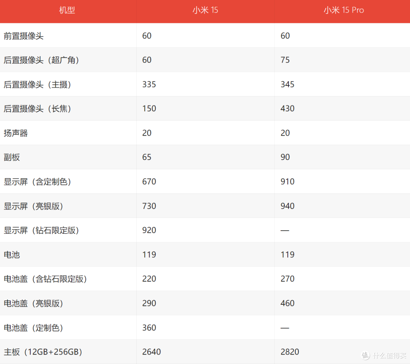The image size is (410, 364).
Task: Select the 后置摄像头（超广角）row label
Action: click(42, 60)
